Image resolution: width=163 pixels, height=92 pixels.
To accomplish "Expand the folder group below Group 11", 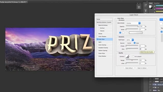I will (153, 87).
